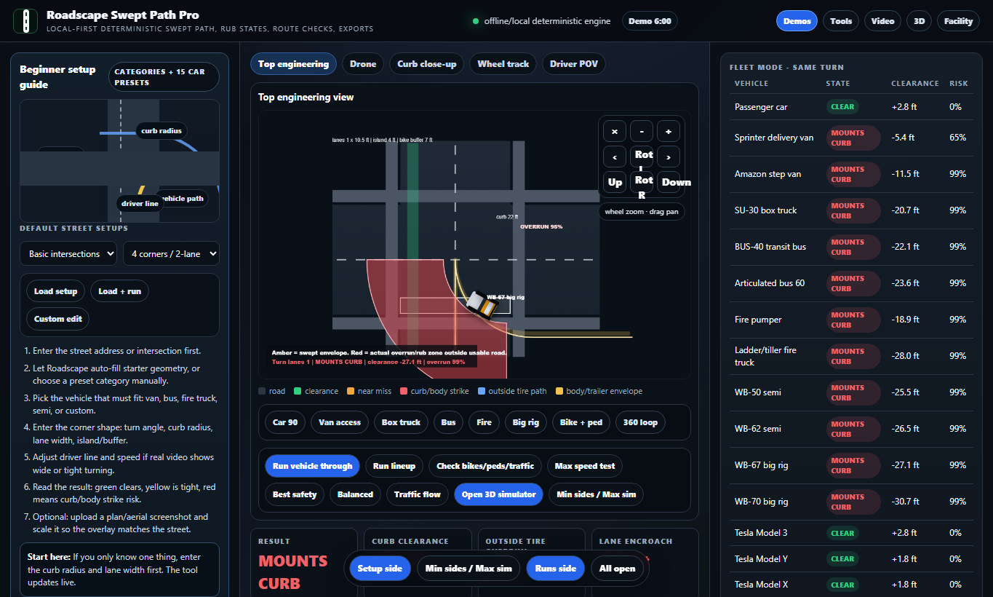This screenshot has width=993, height=597.
Task: Switch to the Driver POV tab
Action: pos(574,64)
